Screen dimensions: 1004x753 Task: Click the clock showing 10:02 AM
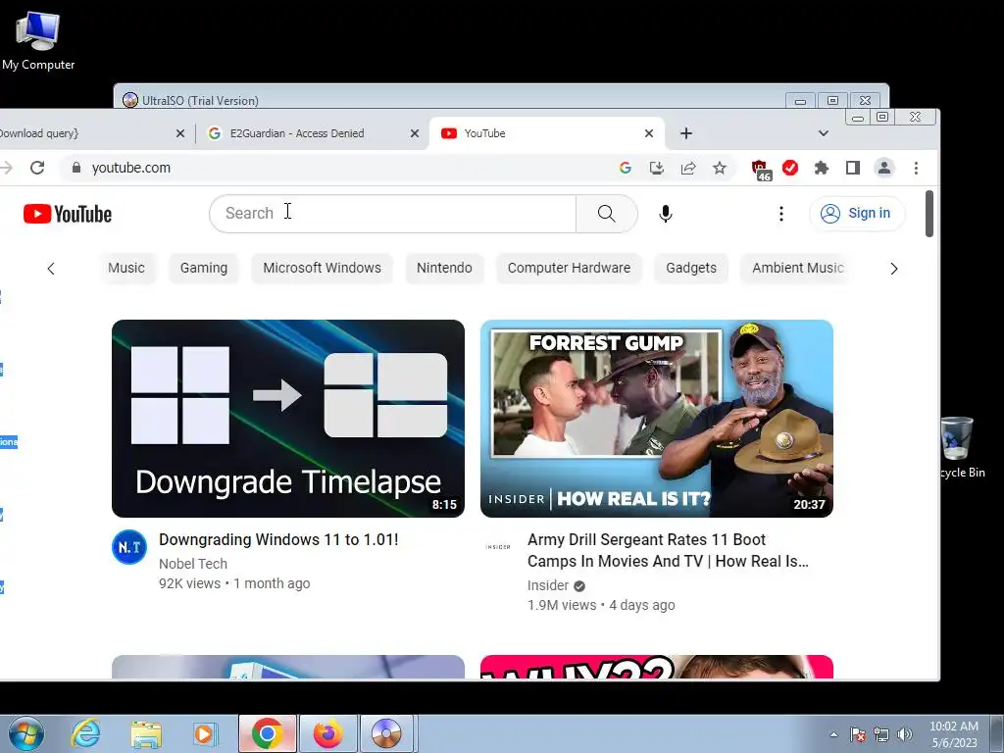[x=953, y=734]
